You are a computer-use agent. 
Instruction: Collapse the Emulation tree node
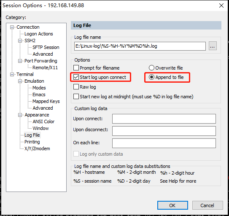[x=20, y=81]
